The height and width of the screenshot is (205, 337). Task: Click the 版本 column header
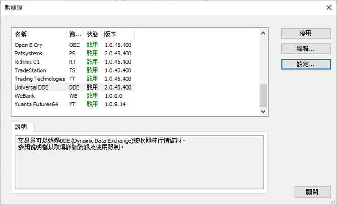pos(118,34)
